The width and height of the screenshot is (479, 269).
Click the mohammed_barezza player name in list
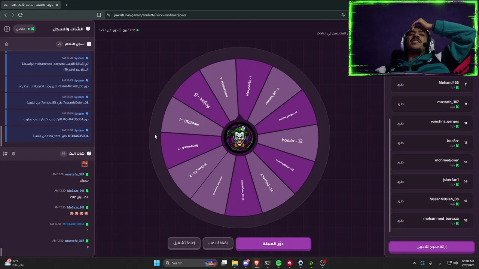tap(441, 219)
